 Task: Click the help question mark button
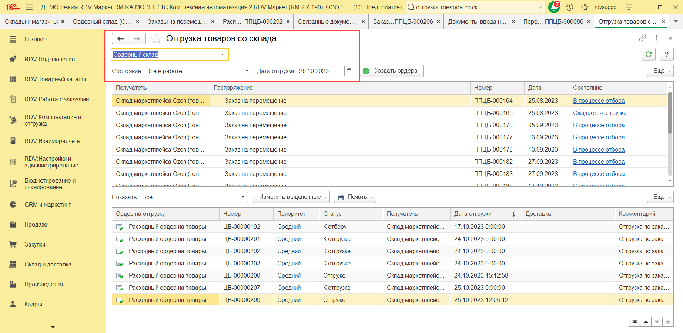(x=666, y=54)
